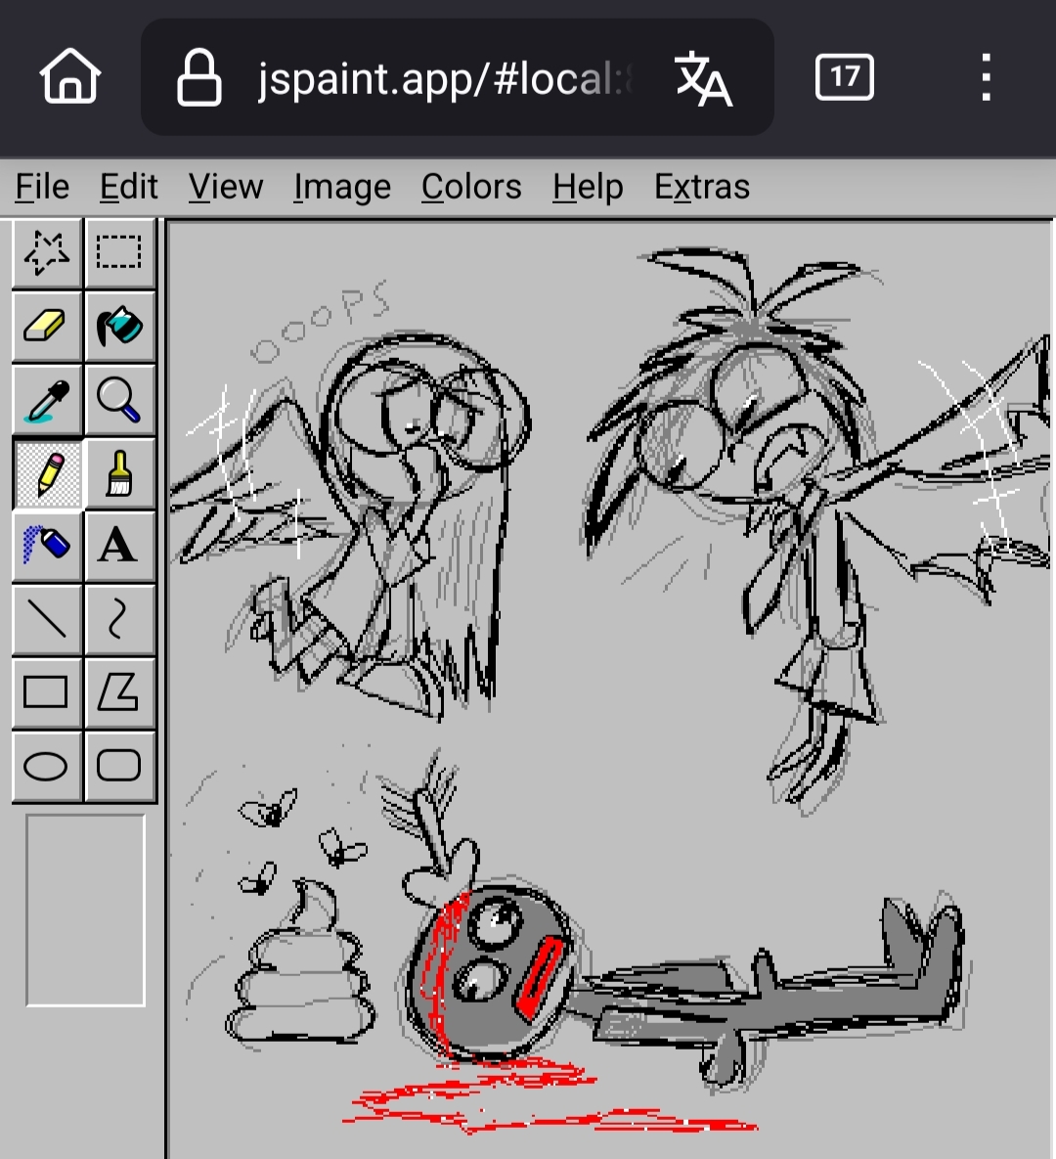Select the Rounded Rectangle tool
Viewport: 1056px width, 1159px height.
(119, 766)
